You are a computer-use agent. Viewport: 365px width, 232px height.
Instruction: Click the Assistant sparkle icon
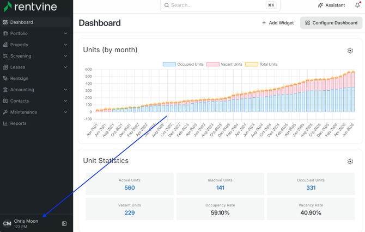pos(320,5)
